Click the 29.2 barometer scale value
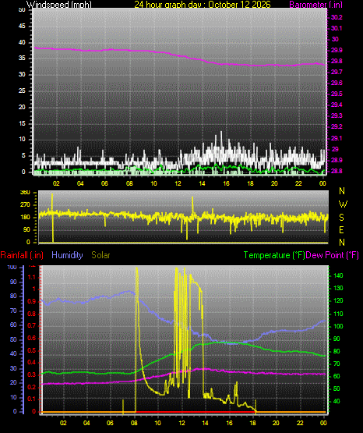Image resolution: width=363 pixels, height=433 pixels. (337, 126)
